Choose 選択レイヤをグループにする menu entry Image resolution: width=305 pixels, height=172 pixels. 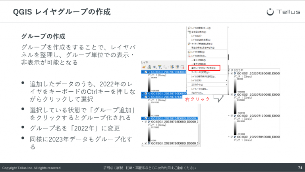point(204,68)
